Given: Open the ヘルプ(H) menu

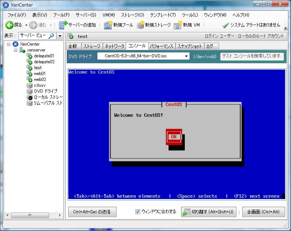Looking at the screenshot, I should tap(241, 15).
